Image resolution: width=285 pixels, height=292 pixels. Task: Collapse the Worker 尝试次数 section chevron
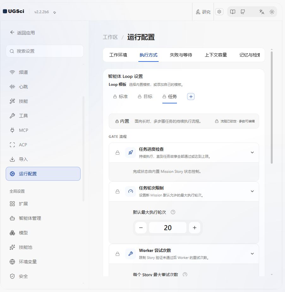coord(252,254)
